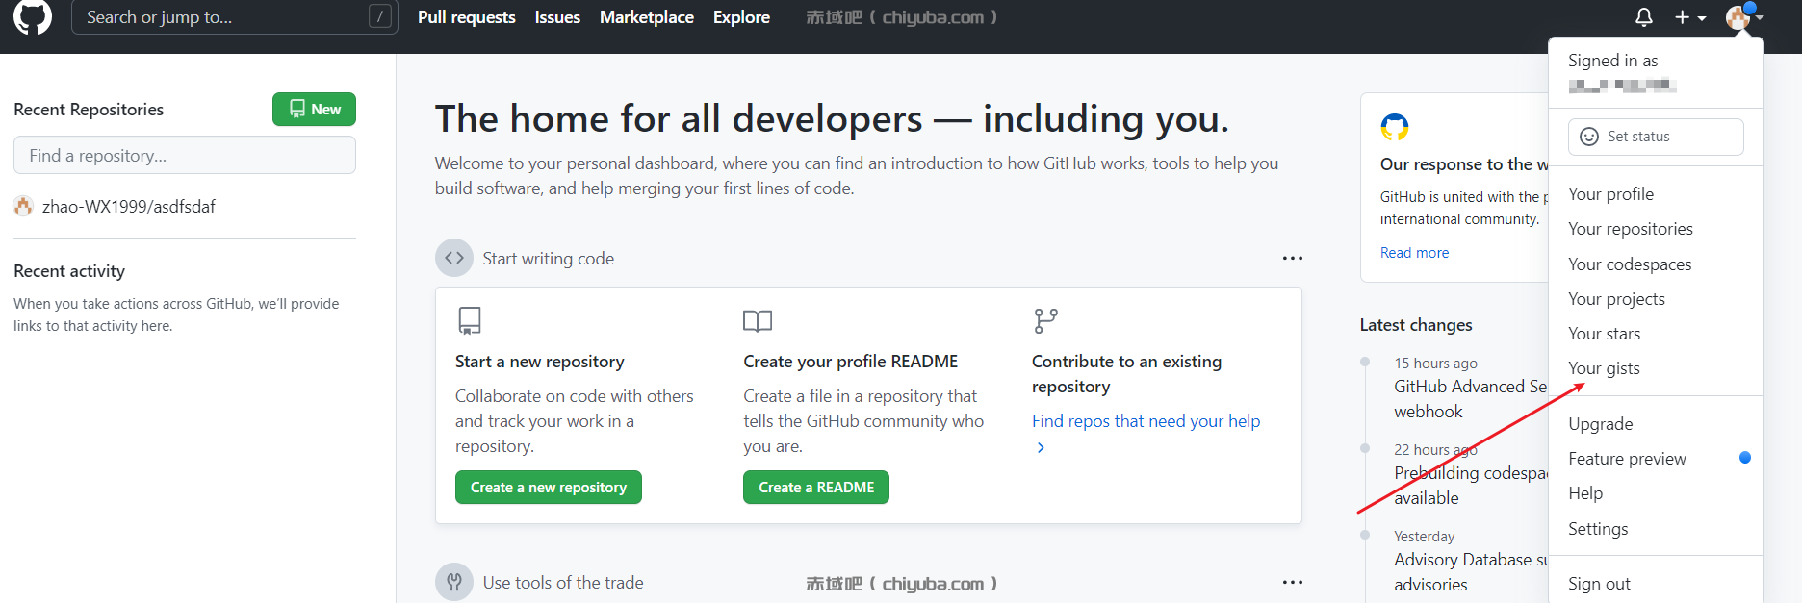The height and width of the screenshot is (603, 1802).
Task: Click the slash shortcut icon in search
Action: point(380,16)
